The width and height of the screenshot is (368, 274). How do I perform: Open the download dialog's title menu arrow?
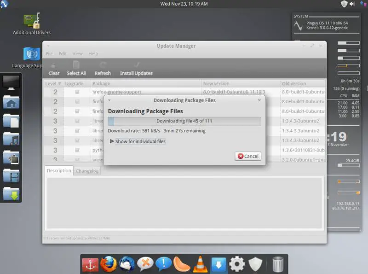[x=109, y=100]
